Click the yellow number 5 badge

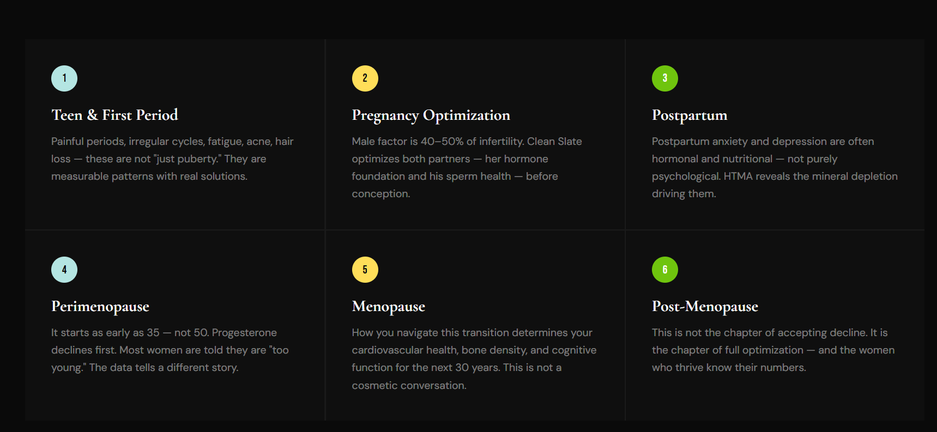point(365,270)
